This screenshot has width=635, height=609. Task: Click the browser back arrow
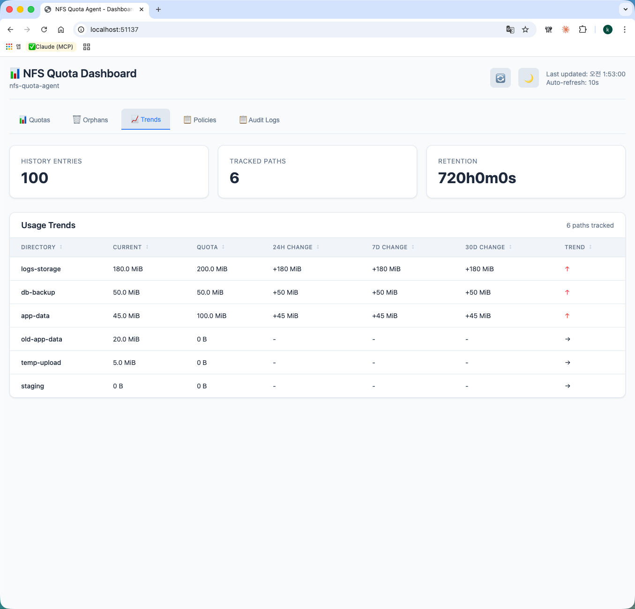[10, 30]
